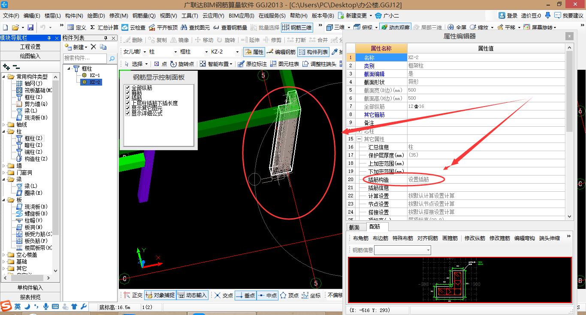586x315 pixels.
Task: Open the 钢筋量(Q) menu
Action: tap(144, 16)
